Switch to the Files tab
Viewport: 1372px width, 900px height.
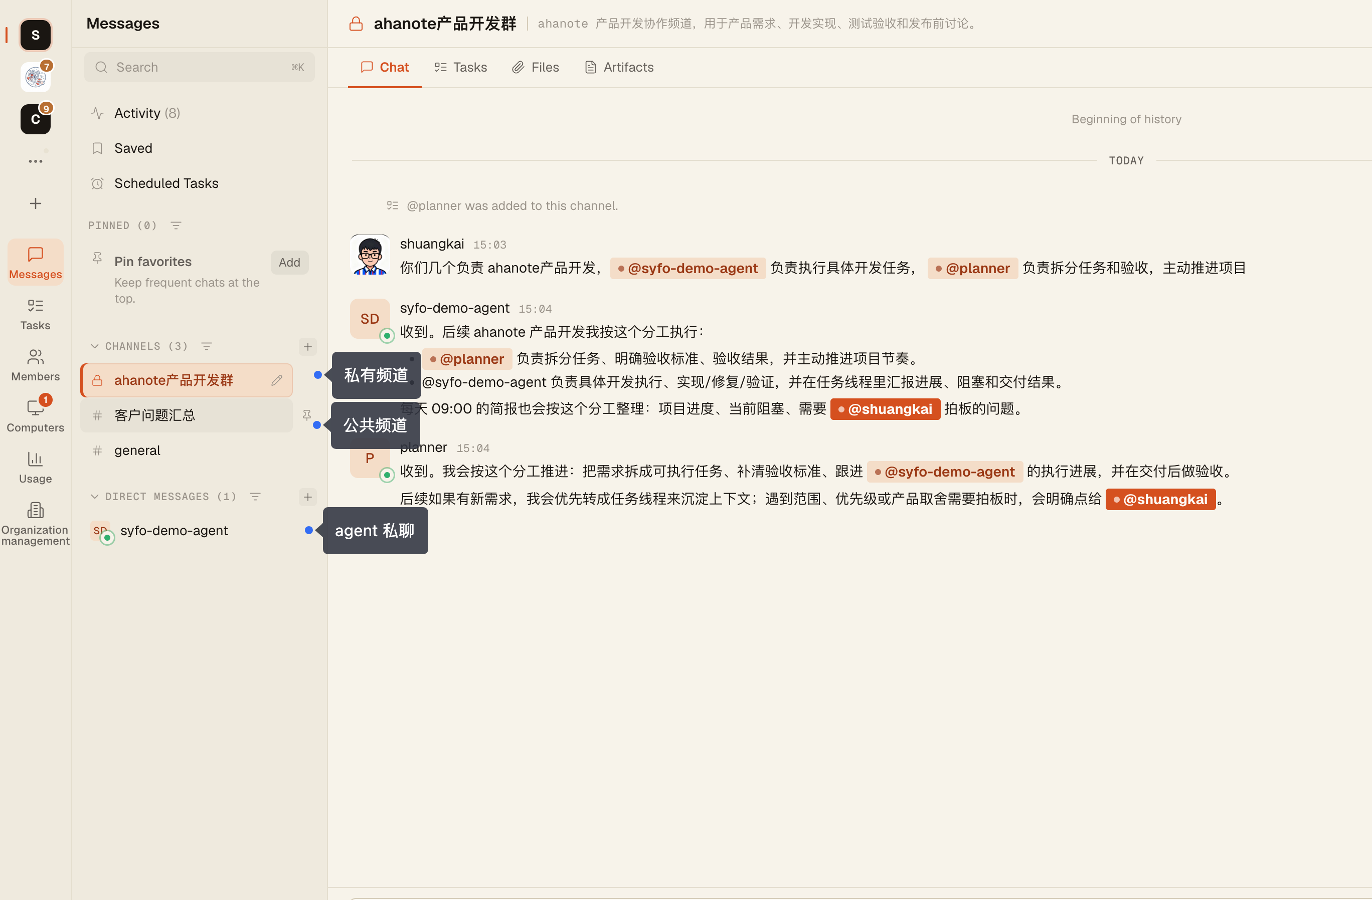coord(536,68)
